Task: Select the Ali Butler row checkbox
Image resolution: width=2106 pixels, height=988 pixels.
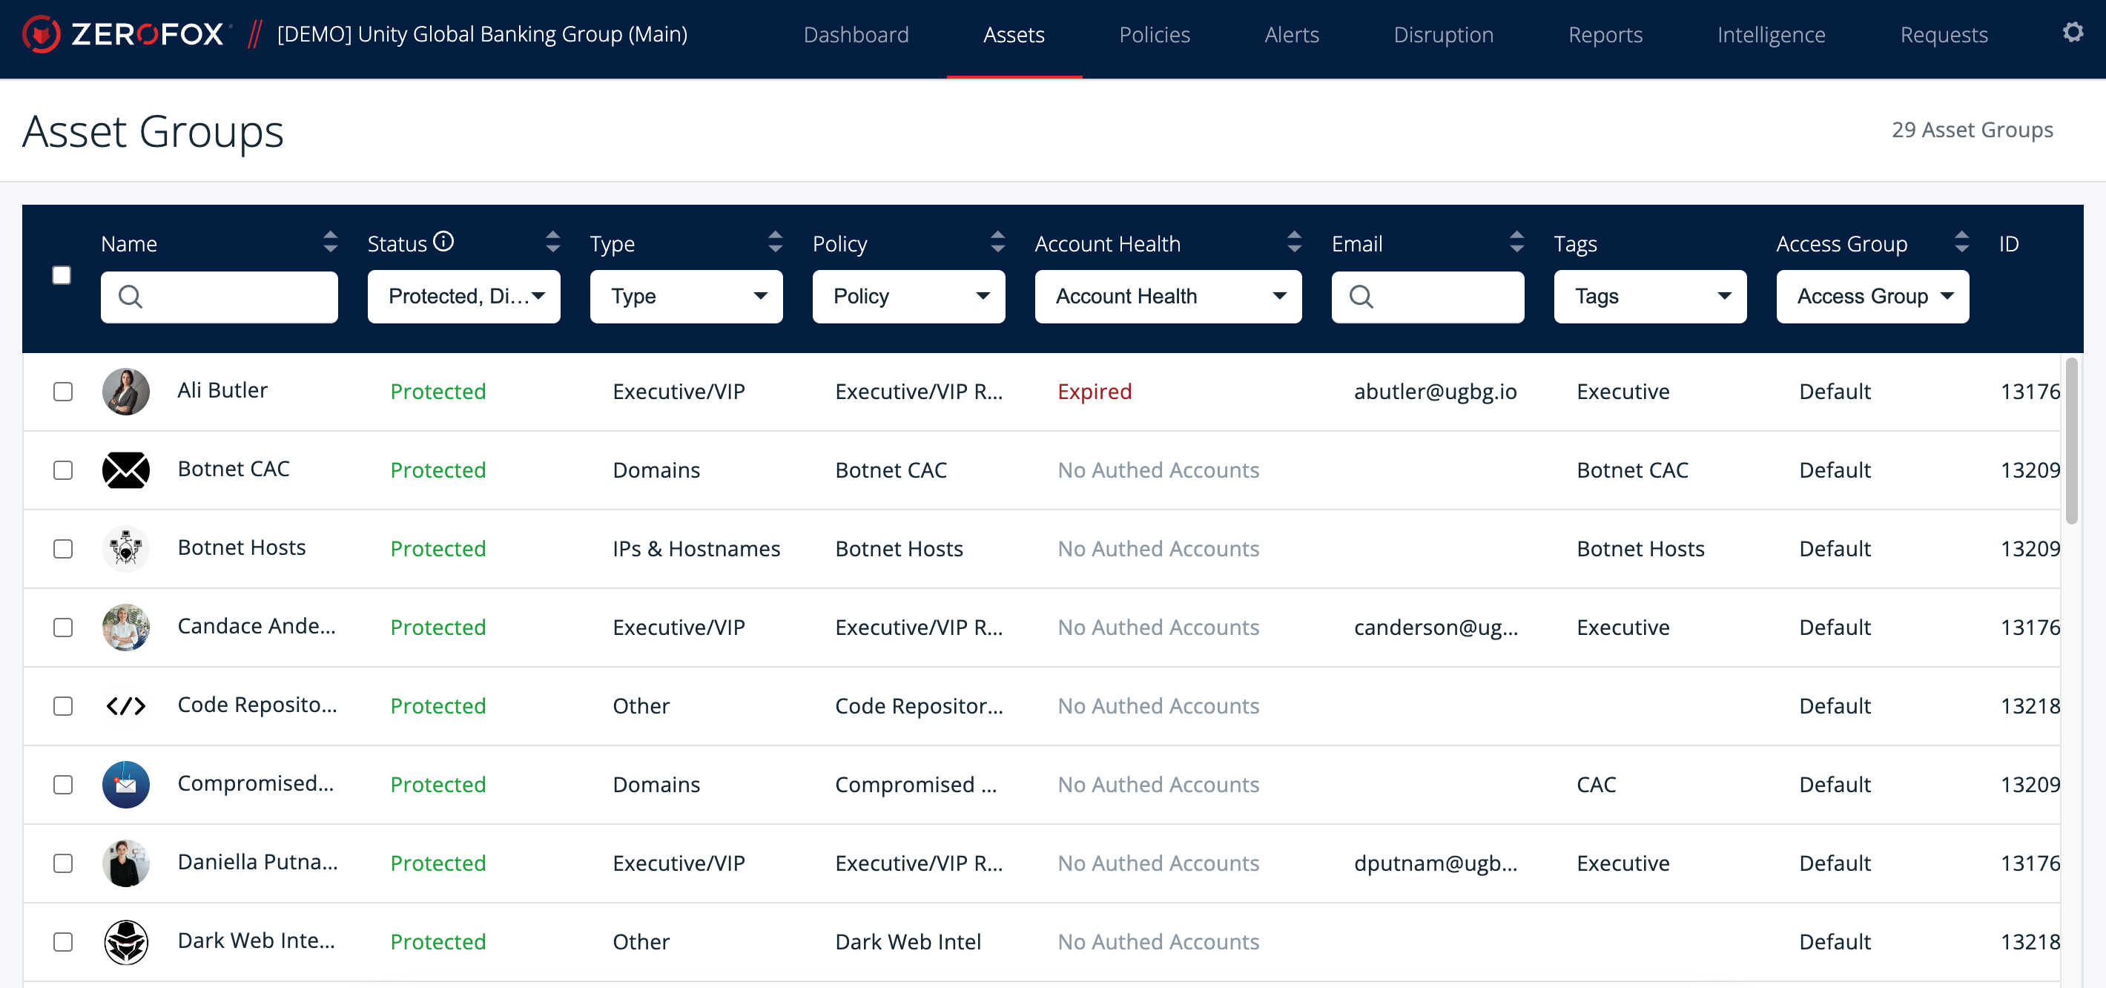Action: point(63,391)
